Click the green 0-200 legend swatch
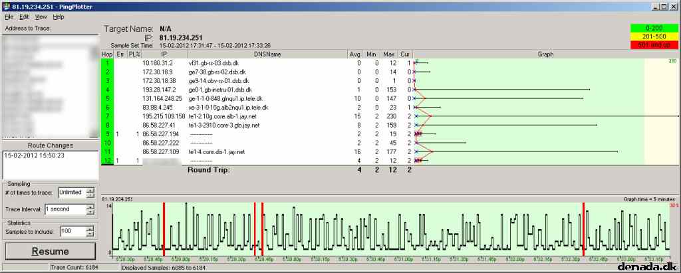 click(x=654, y=28)
